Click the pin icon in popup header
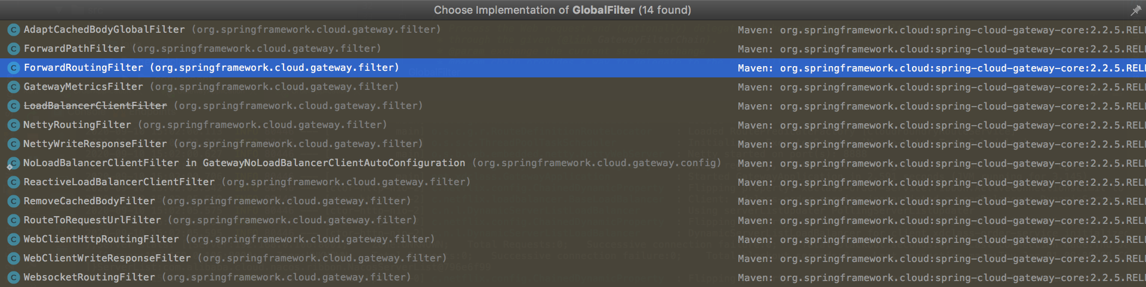This screenshot has height=287, width=1146. [1135, 10]
